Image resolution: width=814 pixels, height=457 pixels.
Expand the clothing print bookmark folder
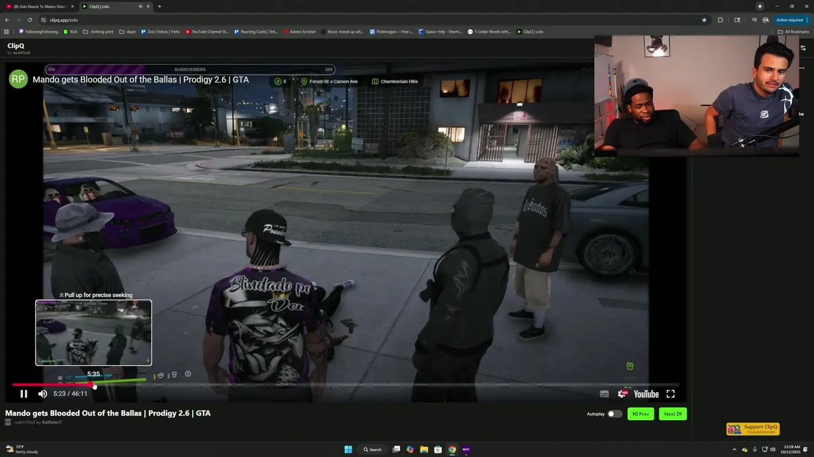99,32
